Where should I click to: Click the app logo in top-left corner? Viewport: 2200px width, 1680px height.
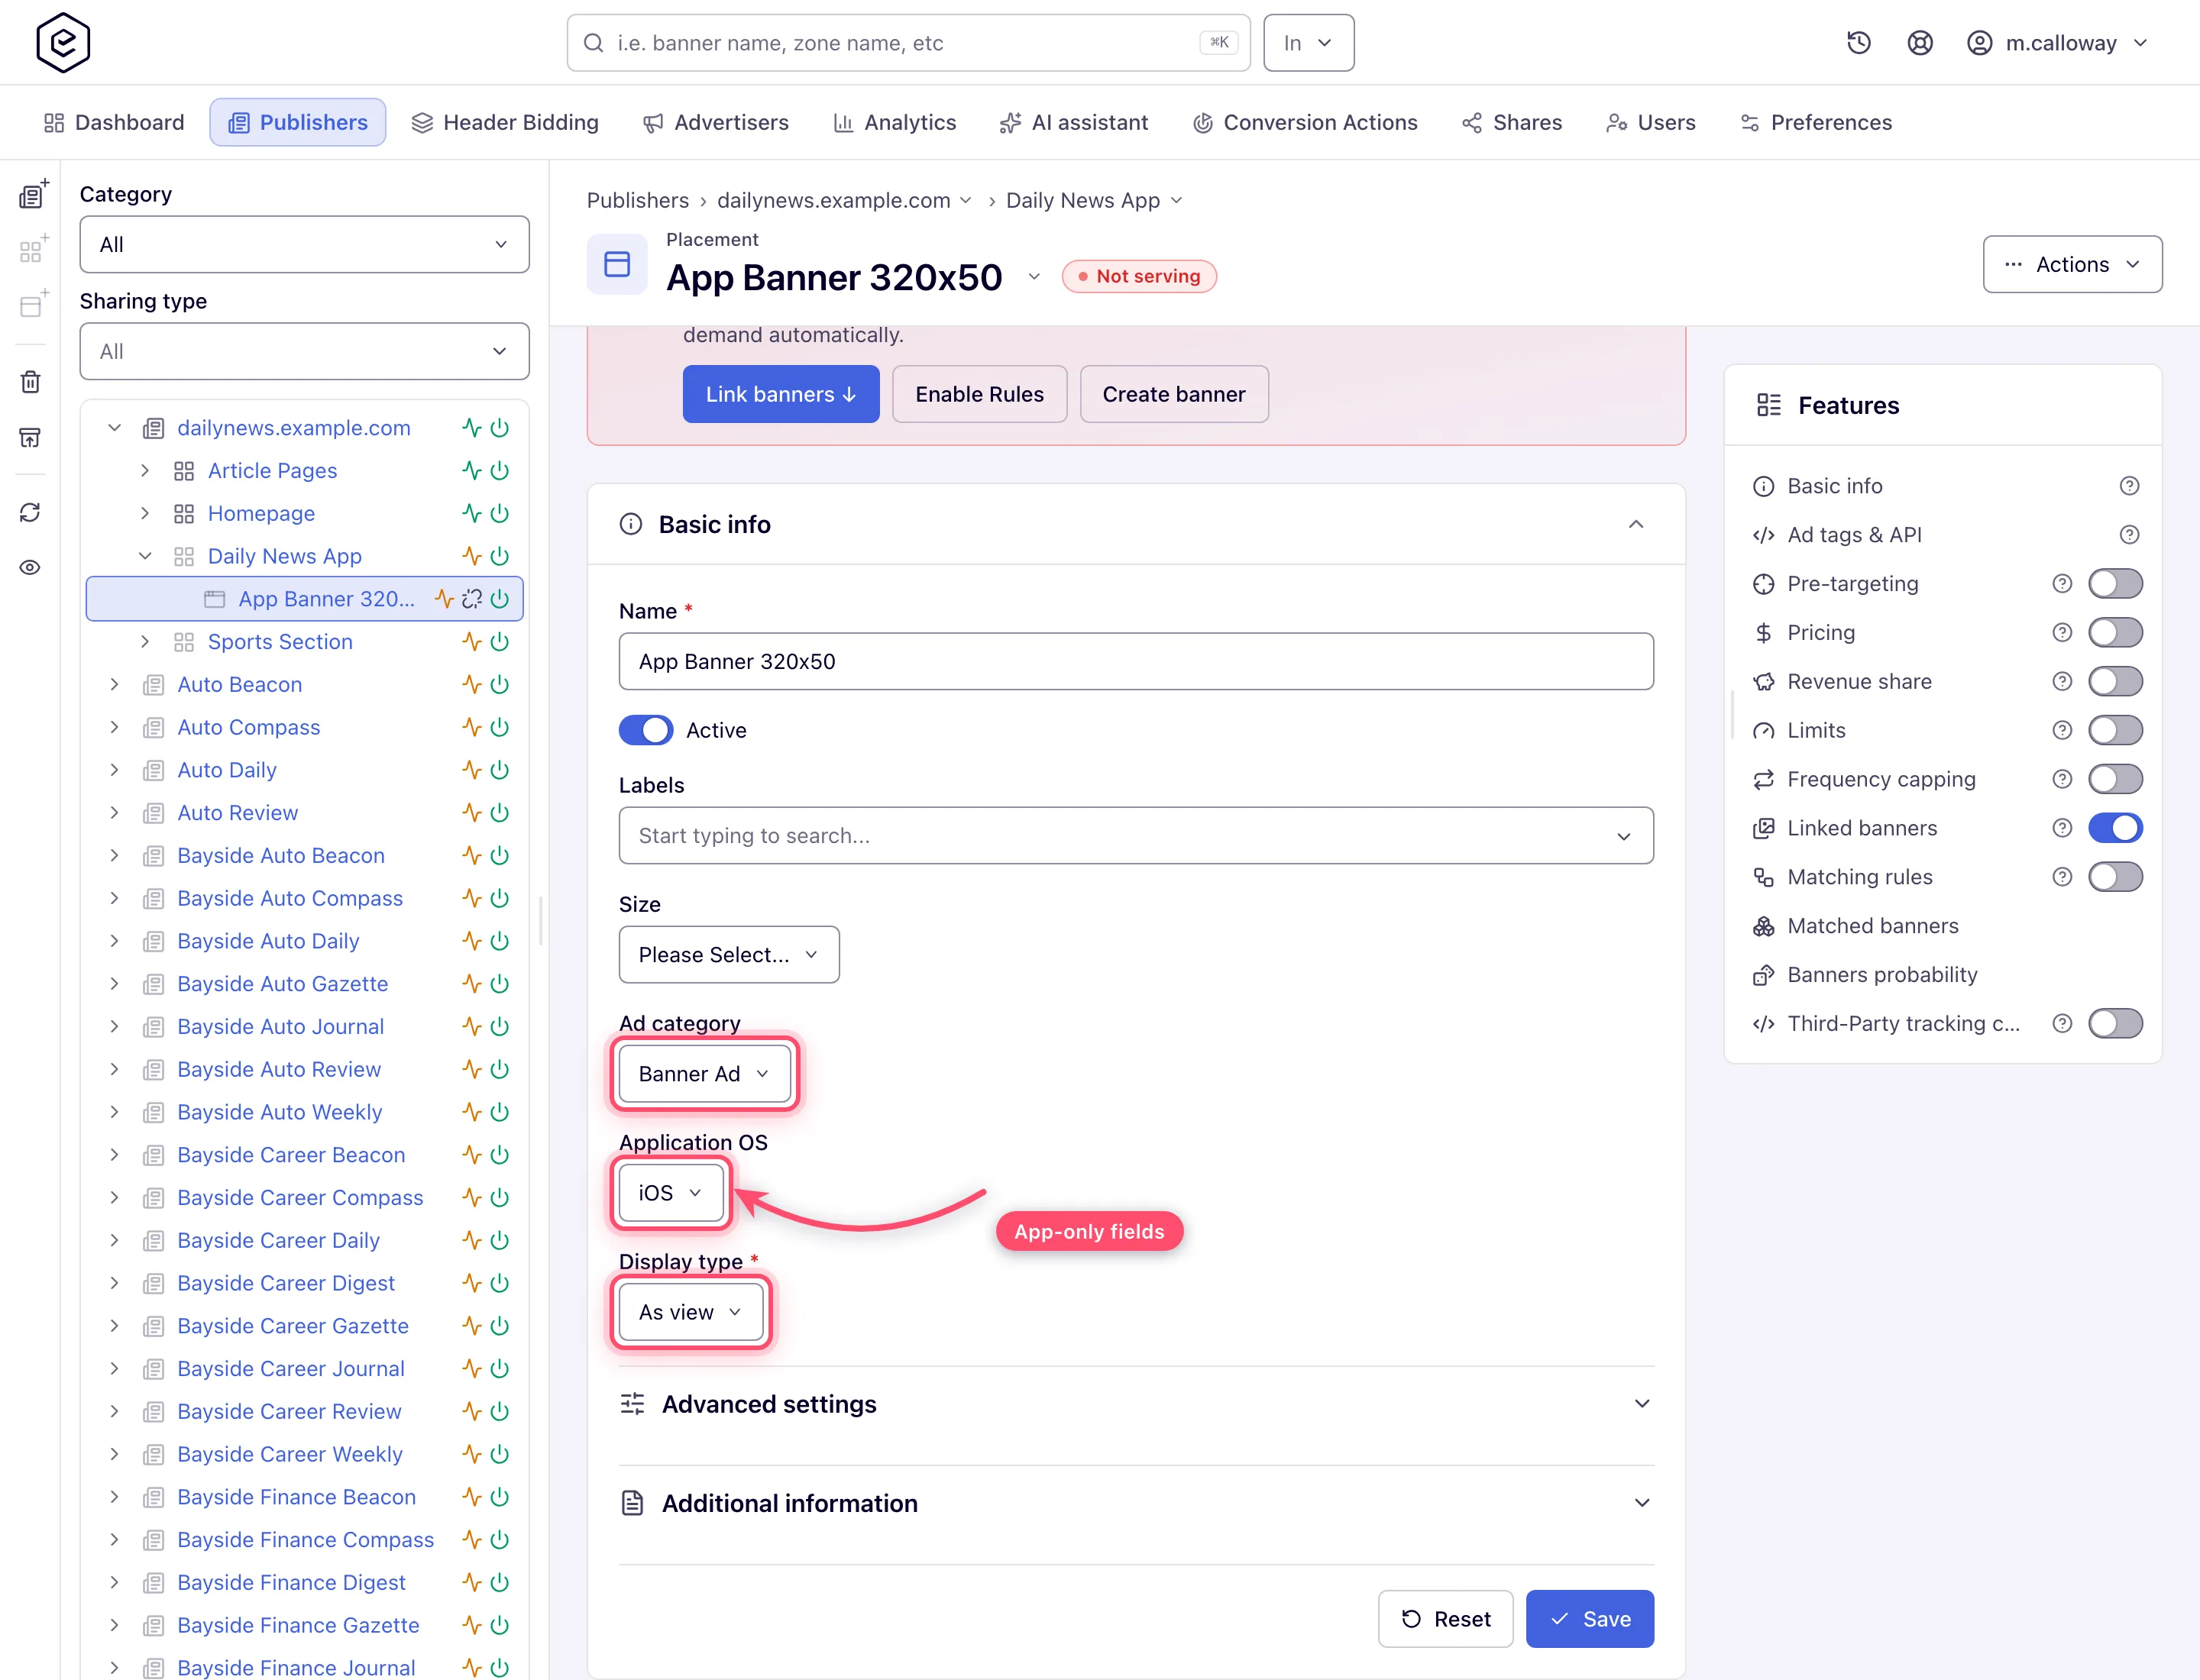(x=63, y=43)
